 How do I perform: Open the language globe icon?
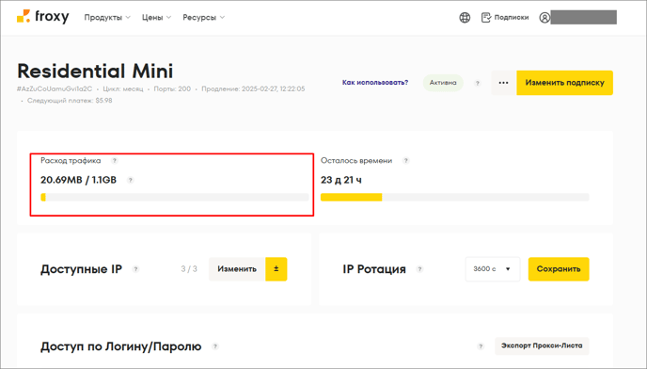point(465,17)
